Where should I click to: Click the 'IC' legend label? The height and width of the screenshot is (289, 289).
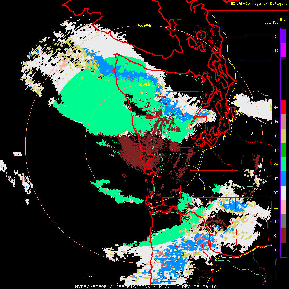tap(276, 207)
